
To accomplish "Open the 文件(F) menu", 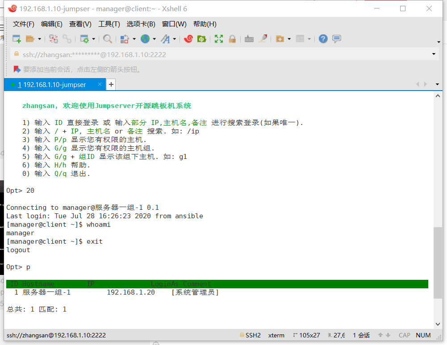I will pos(23,24).
